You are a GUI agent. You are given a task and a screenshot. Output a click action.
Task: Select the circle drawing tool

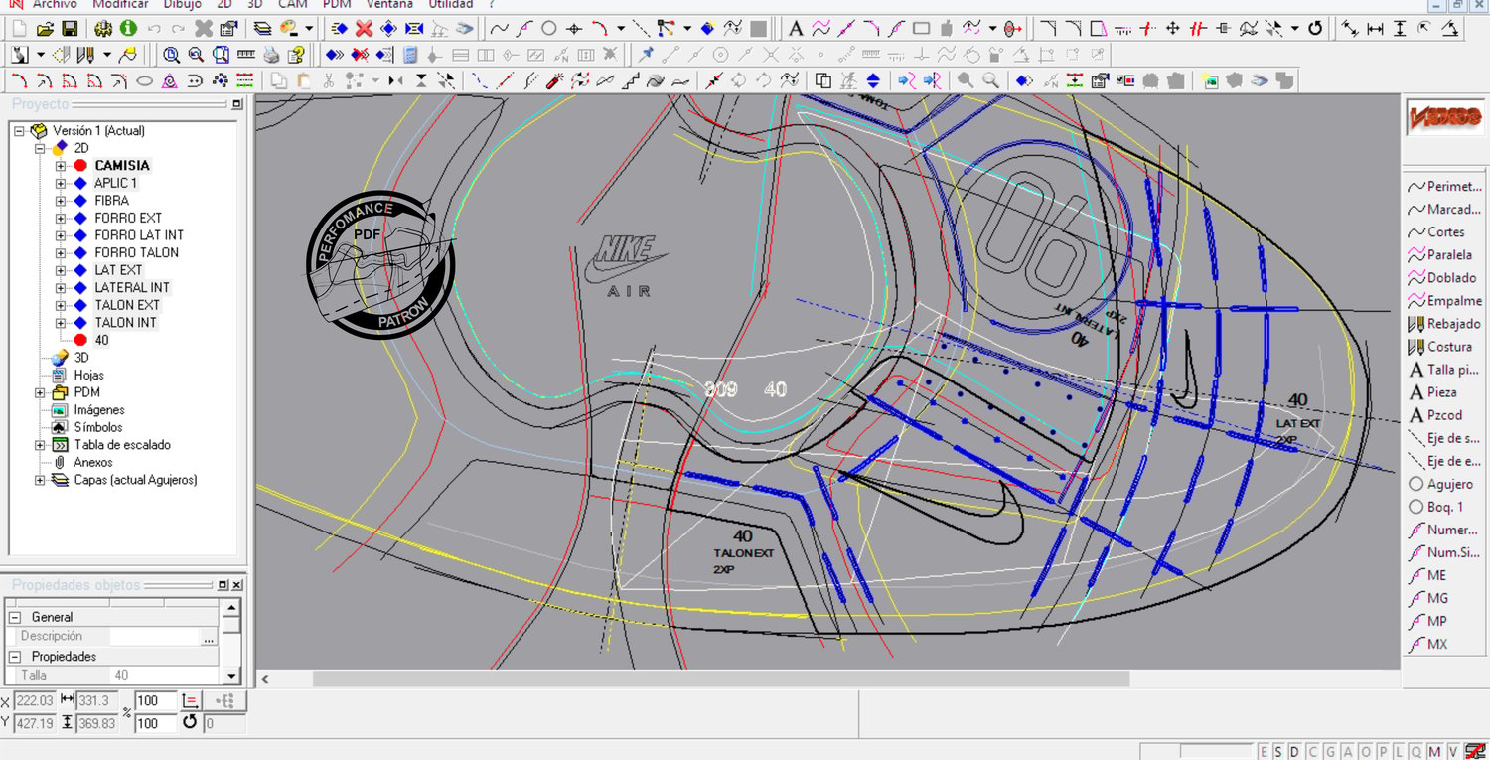[x=548, y=28]
